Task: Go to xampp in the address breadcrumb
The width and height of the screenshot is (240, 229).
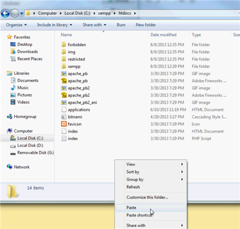Action: point(104,13)
